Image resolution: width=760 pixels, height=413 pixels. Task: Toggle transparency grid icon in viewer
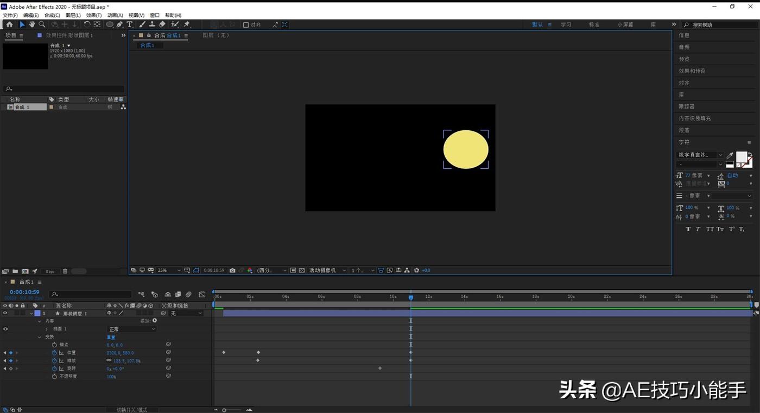(x=302, y=270)
